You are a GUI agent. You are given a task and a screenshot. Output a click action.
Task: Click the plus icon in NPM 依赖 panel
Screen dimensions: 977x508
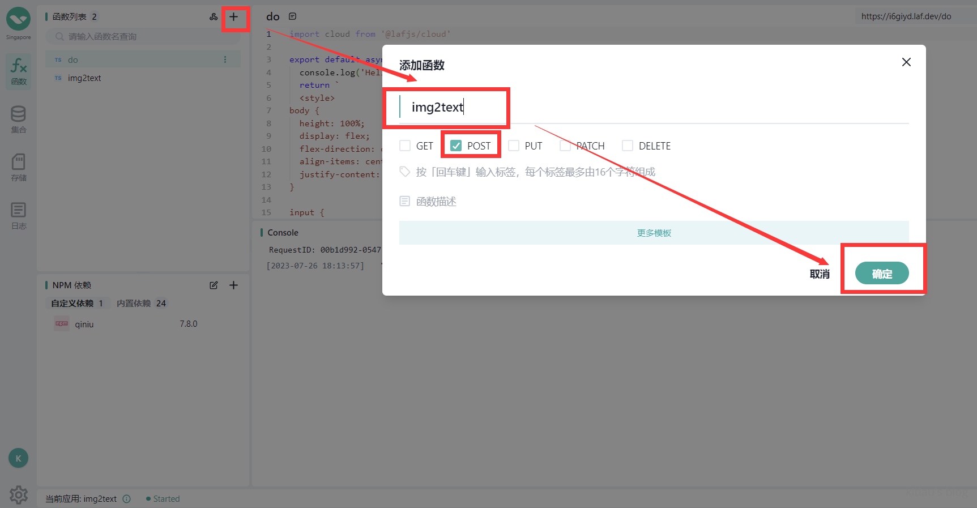click(x=233, y=285)
